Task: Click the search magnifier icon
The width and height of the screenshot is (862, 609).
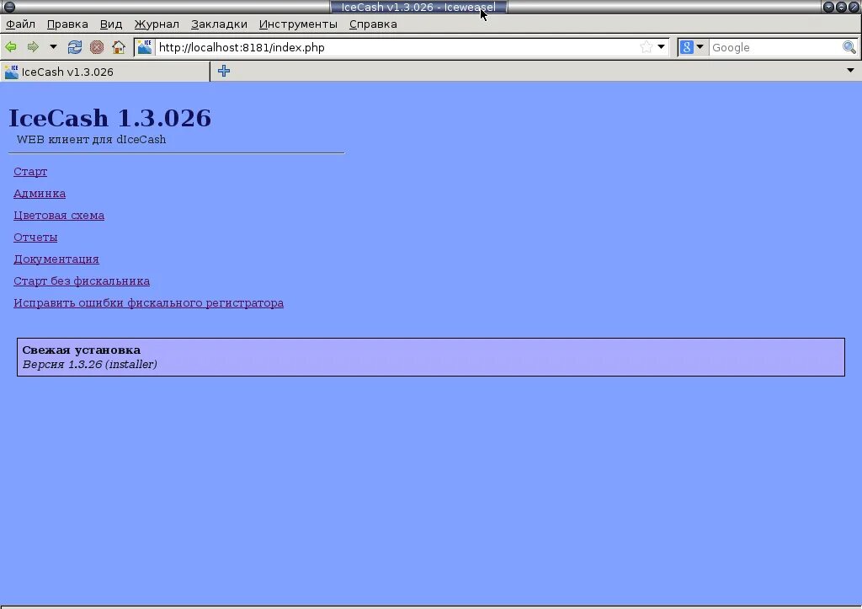Action: coord(849,47)
